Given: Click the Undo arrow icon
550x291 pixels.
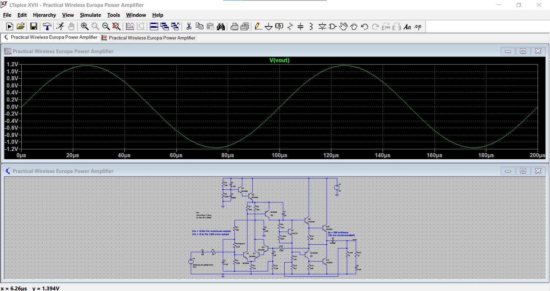Looking at the screenshot, I should click(365, 26).
